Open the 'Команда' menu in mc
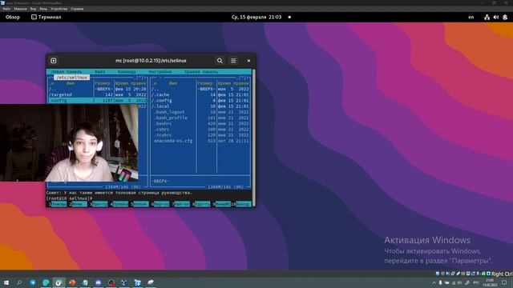This screenshot has width=513, height=288. click(127, 71)
